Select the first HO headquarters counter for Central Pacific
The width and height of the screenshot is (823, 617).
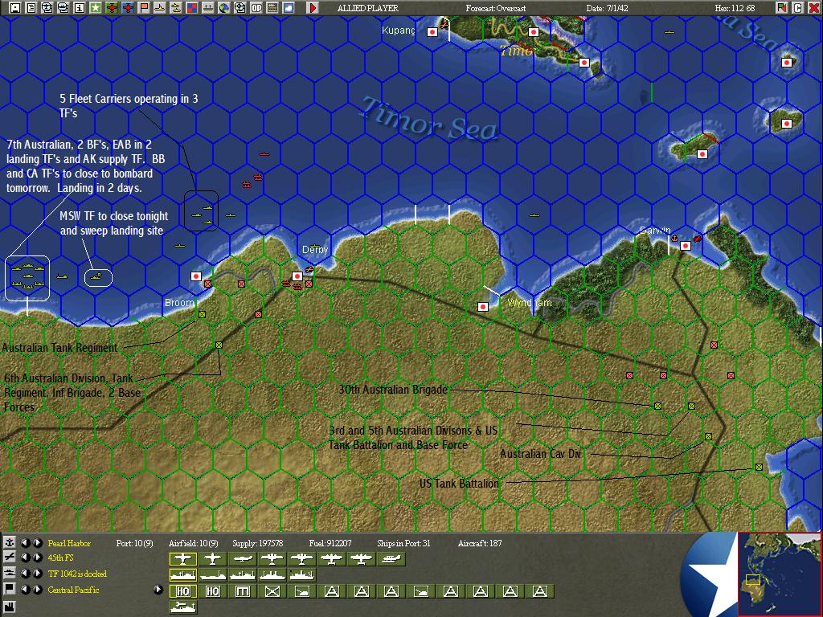pos(182,590)
